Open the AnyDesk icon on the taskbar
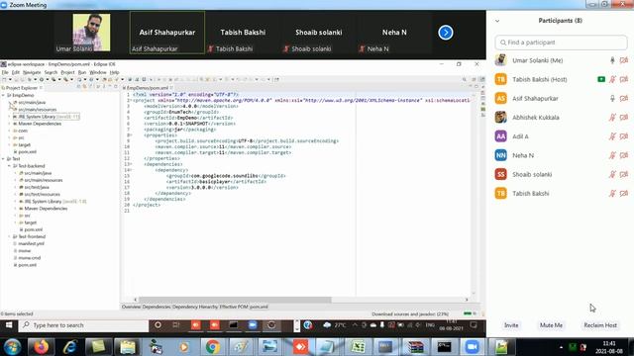 point(300,347)
